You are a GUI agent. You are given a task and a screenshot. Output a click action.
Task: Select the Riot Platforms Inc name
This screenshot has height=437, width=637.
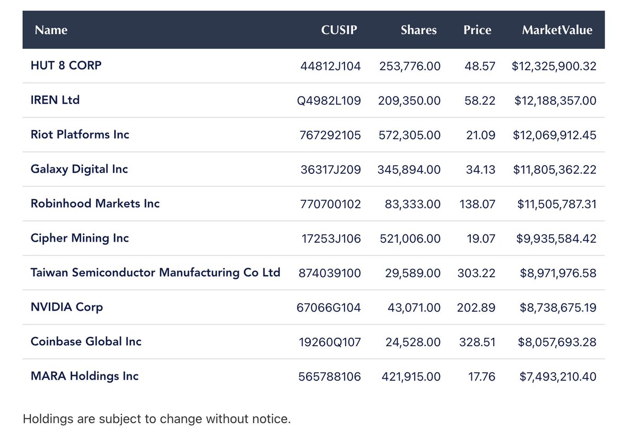click(x=80, y=134)
